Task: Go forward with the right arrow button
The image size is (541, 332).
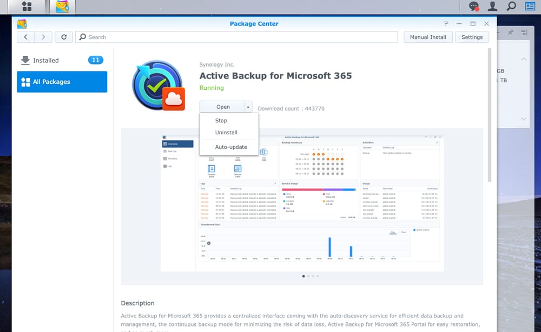Action: pyautogui.click(x=43, y=37)
